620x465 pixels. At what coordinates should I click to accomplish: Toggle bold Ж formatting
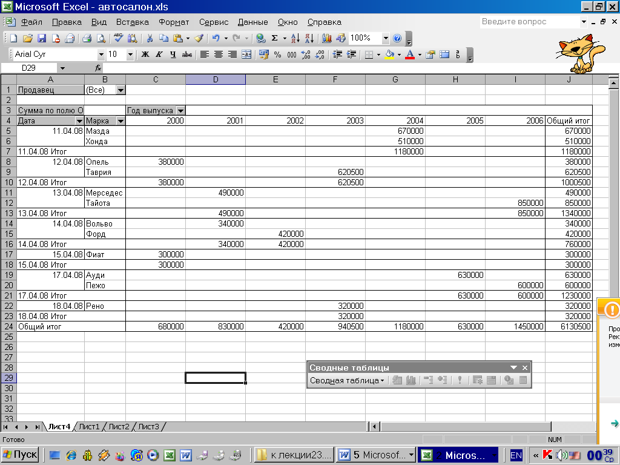tap(145, 54)
